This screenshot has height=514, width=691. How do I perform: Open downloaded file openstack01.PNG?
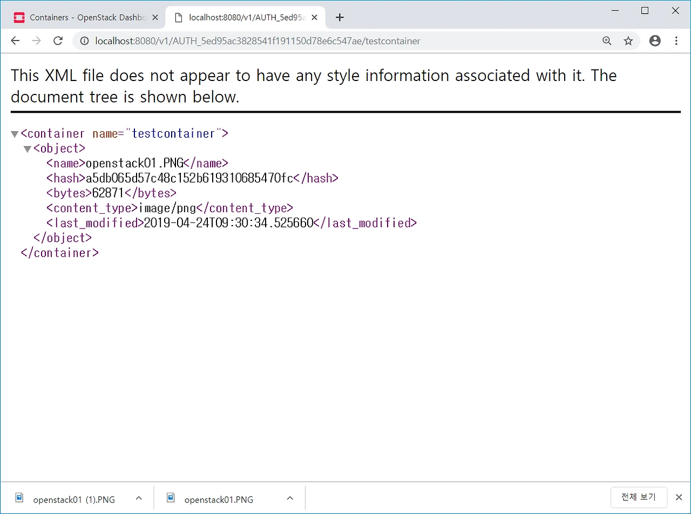click(x=219, y=499)
